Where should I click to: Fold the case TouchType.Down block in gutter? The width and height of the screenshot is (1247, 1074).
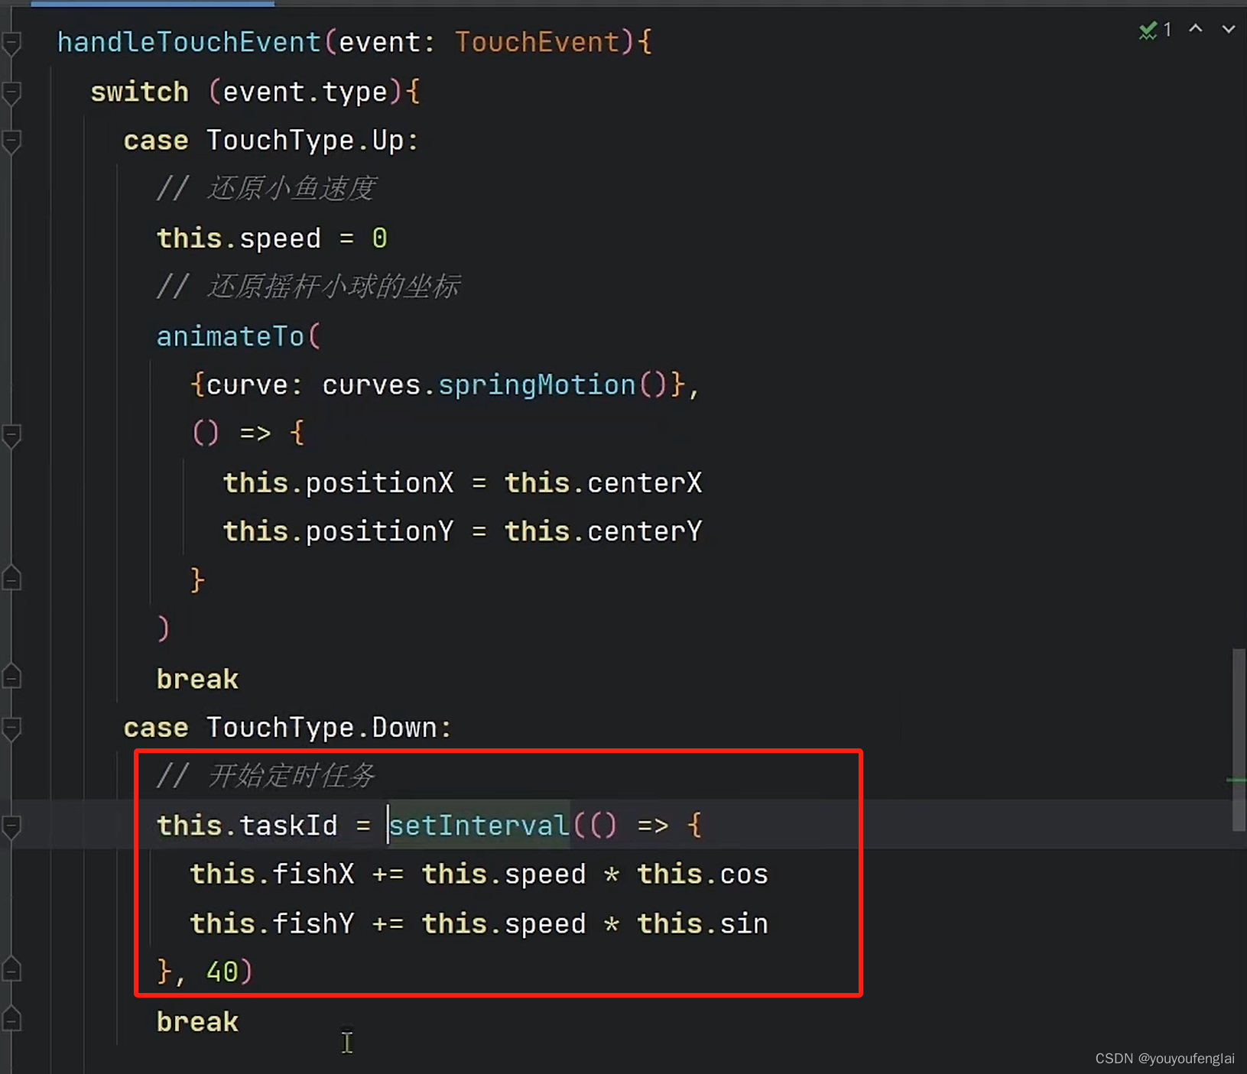click(11, 728)
